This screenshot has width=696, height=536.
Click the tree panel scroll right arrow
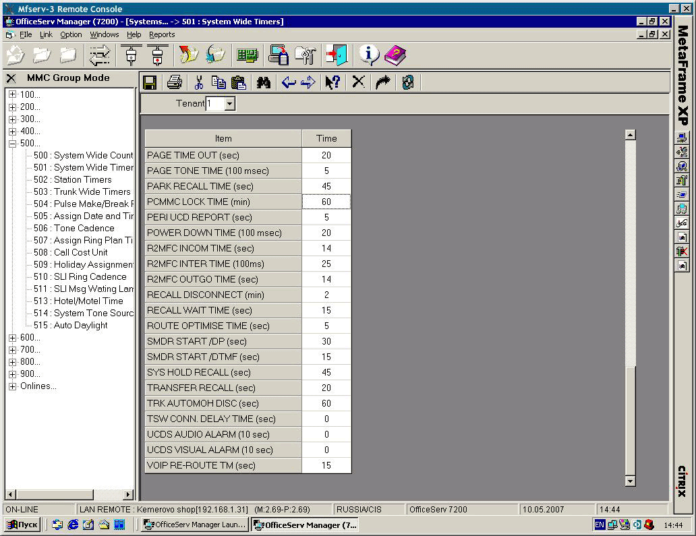coord(128,494)
